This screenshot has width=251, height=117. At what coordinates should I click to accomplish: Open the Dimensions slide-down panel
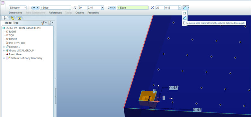tap(15, 13)
